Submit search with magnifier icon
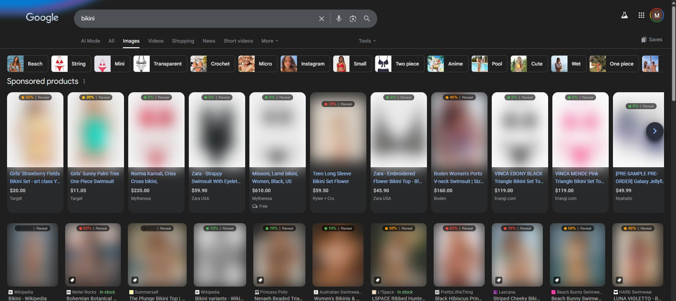Viewport: 676px width, 301px height. click(367, 19)
